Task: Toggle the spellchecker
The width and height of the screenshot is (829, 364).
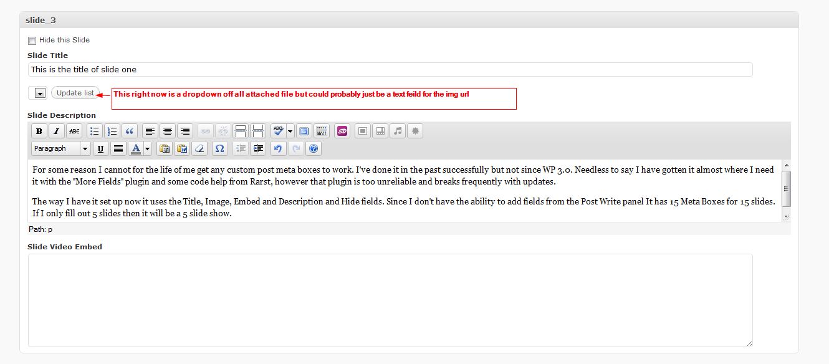Action: click(x=279, y=131)
